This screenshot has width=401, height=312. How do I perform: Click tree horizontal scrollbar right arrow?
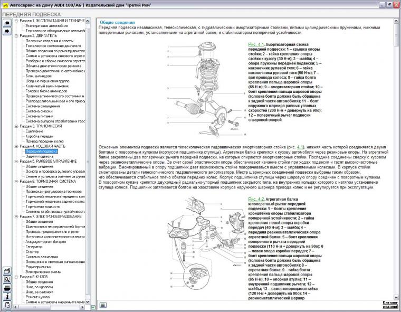(82, 307)
